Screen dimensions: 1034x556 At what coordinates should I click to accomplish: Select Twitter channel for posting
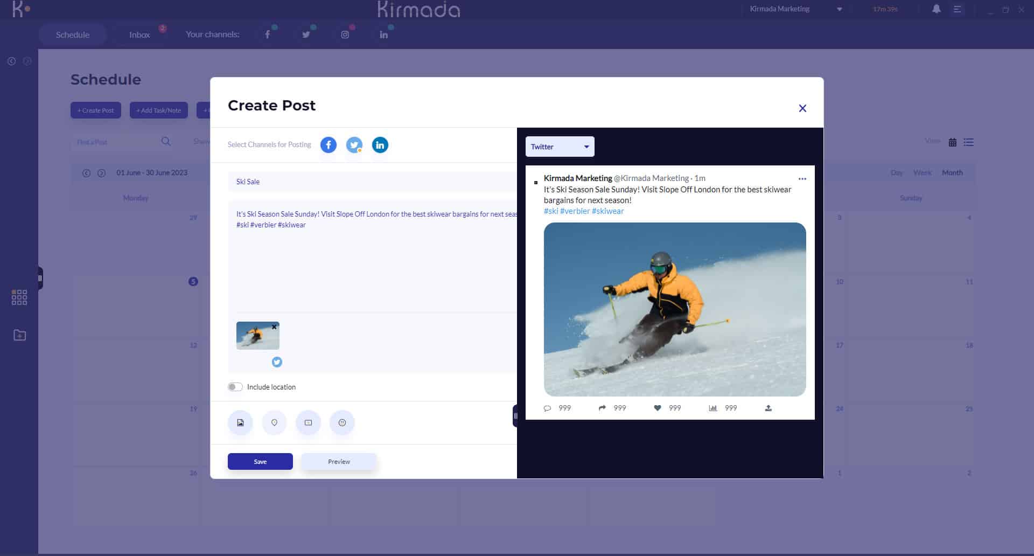pyautogui.click(x=354, y=145)
